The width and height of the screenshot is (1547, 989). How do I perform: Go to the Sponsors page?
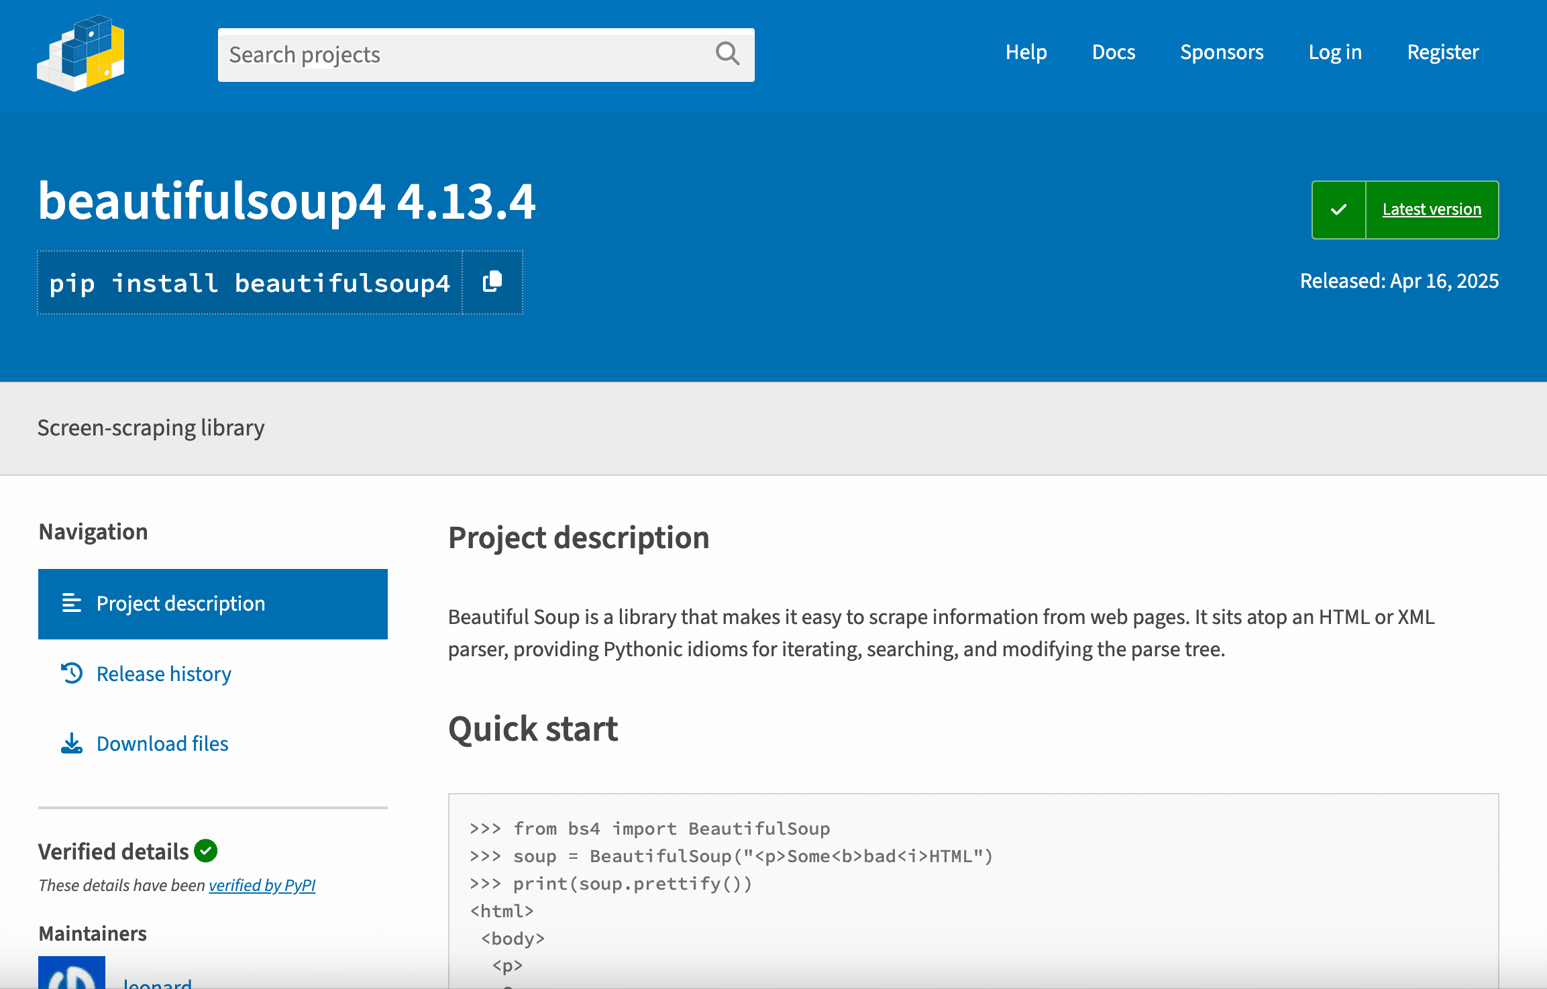[x=1222, y=52]
